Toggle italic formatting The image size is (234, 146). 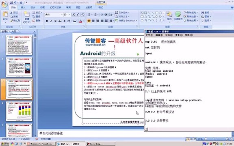click(51, 21)
